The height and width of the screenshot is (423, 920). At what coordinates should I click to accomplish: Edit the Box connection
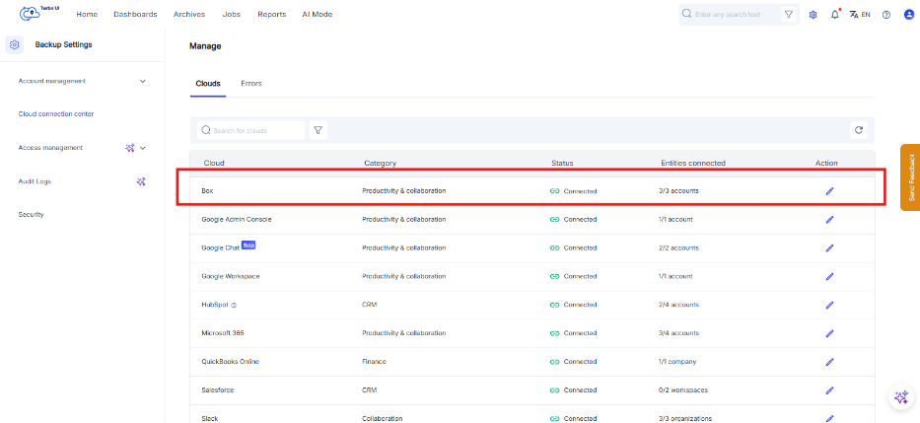(x=829, y=191)
